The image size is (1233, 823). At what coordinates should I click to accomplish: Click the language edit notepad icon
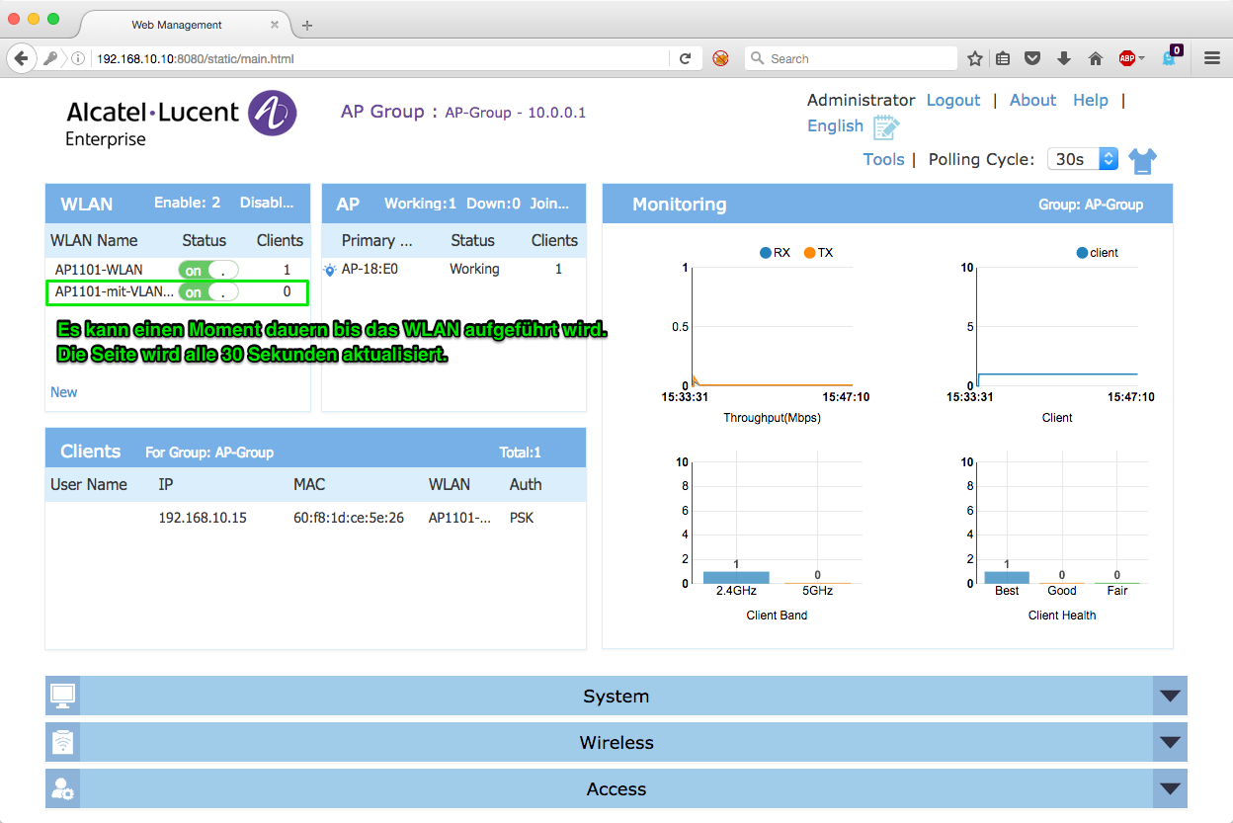point(886,127)
